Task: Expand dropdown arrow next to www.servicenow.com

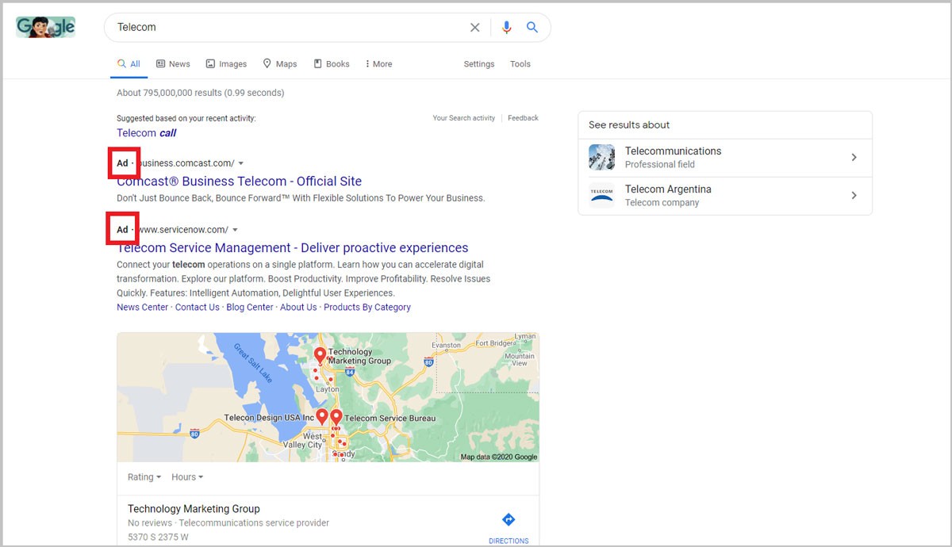Action: pos(235,230)
